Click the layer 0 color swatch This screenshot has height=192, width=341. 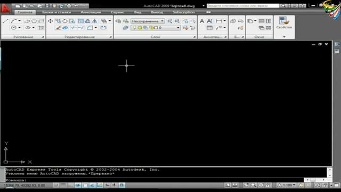[156, 28]
